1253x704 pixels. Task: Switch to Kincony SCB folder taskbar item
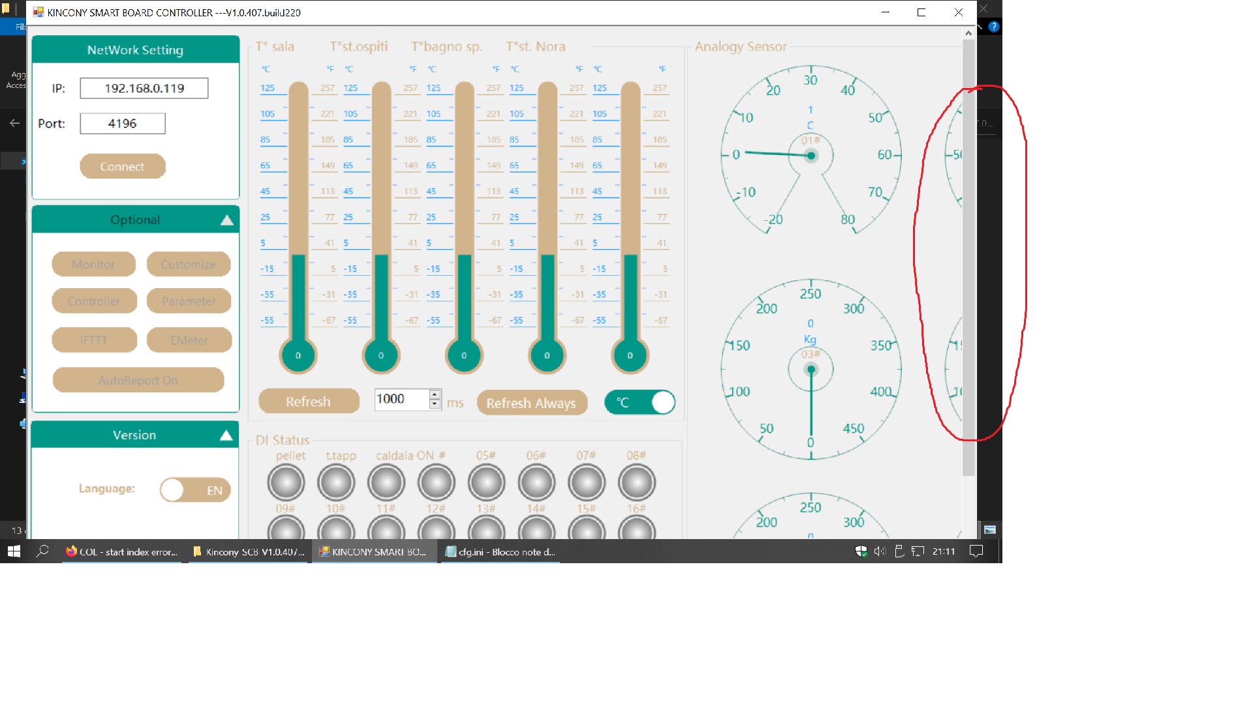(249, 551)
